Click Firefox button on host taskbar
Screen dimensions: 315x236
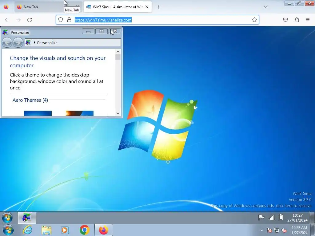click(103, 230)
